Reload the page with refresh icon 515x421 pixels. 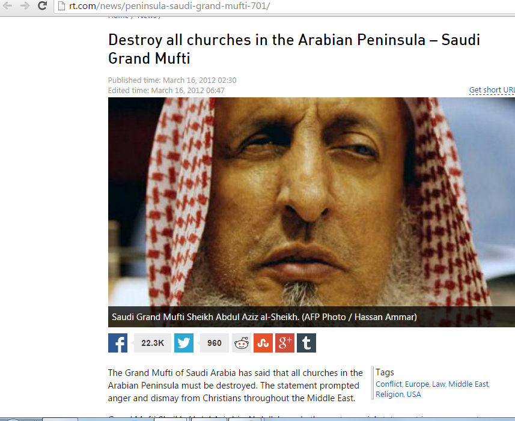(42, 5)
